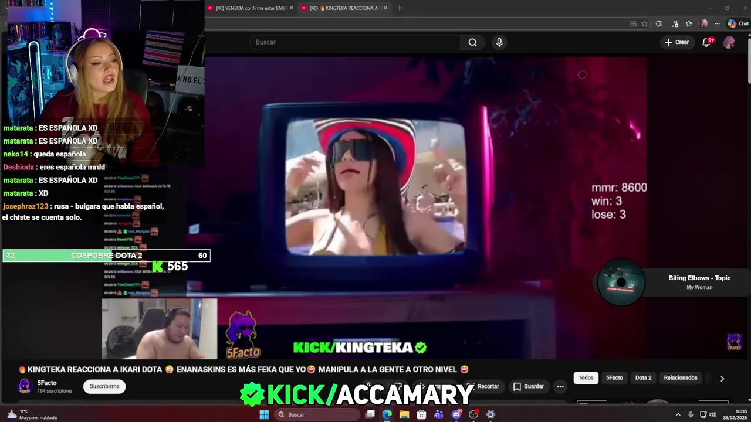Screen dimensions: 751x422
Task: Open Microsoft Store from taskbar
Action: click(x=421, y=414)
